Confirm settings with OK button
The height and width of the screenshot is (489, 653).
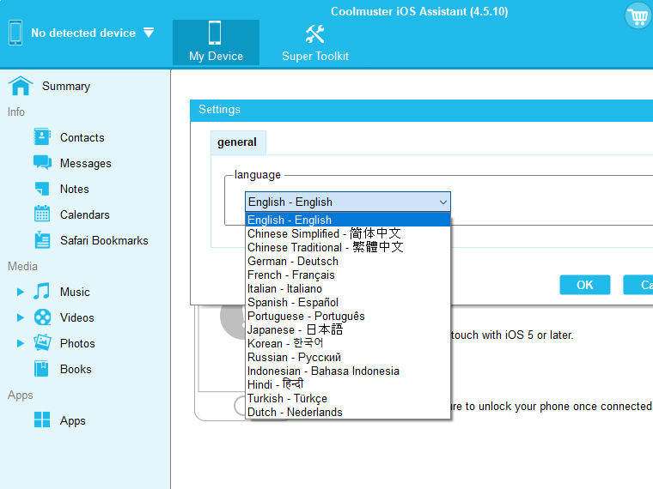[585, 285]
